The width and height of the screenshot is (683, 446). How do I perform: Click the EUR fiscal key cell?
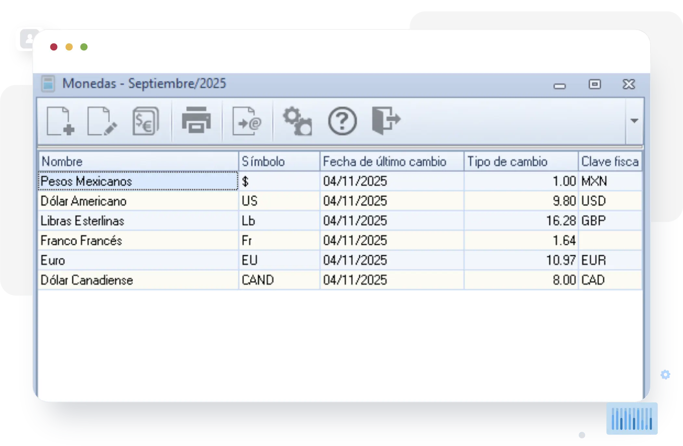(610, 260)
